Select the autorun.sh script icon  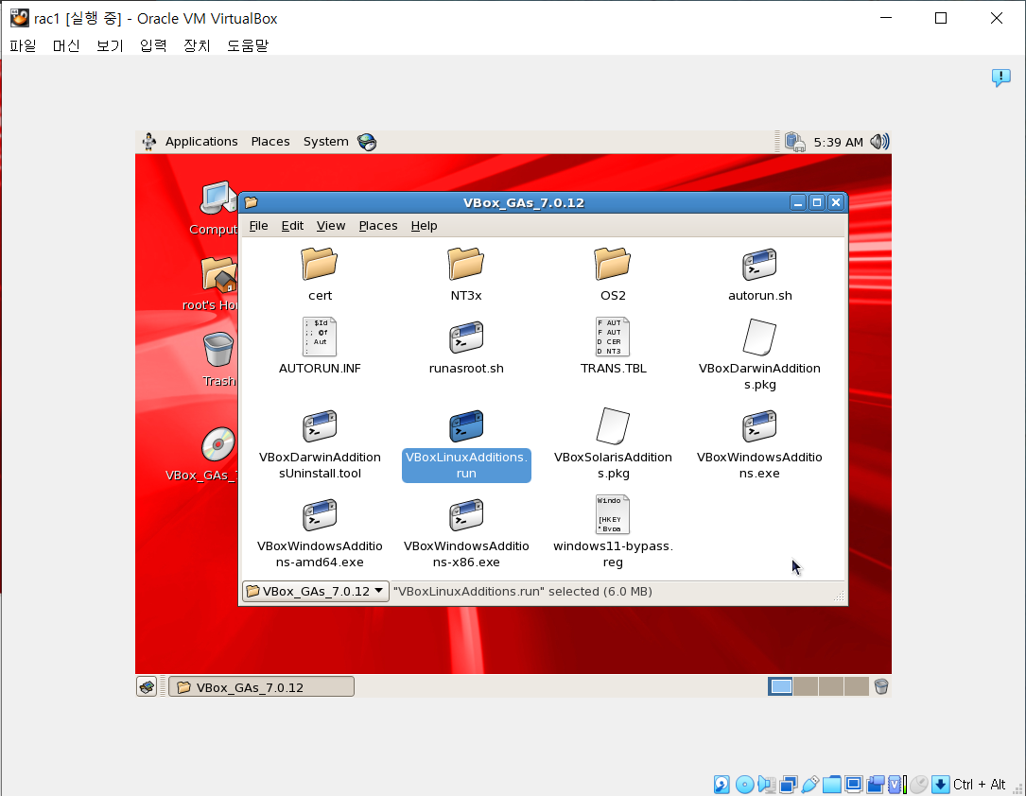pyautogui.click(x=759, y=265)
